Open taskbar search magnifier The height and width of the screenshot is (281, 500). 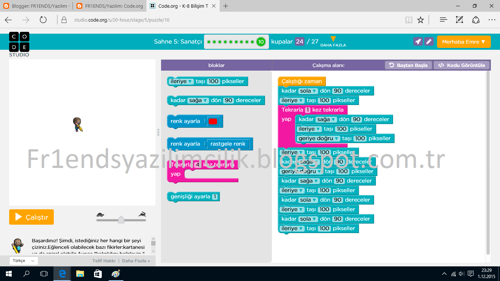26,274
